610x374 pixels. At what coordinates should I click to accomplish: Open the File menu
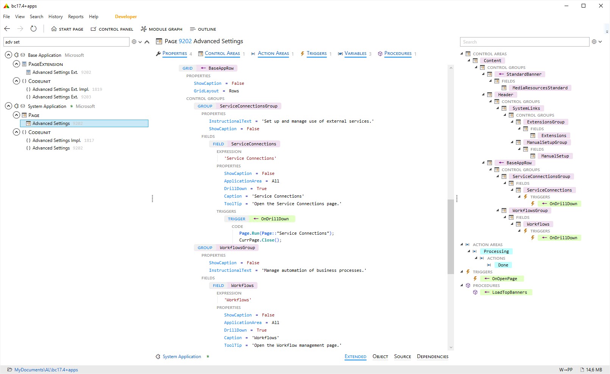coord(6,17)
